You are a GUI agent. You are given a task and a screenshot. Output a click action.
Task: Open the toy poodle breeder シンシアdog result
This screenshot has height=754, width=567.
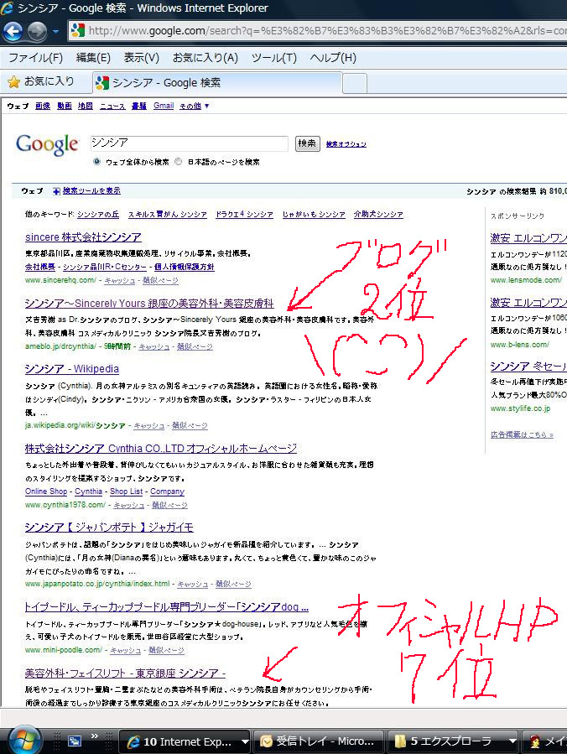tap(166, 607)
